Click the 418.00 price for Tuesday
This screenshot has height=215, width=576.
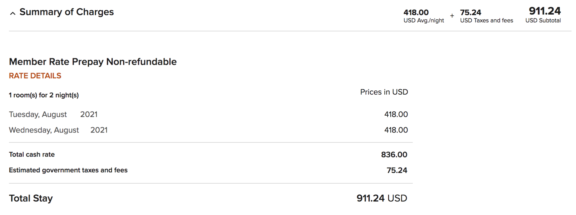coord(396,115)
